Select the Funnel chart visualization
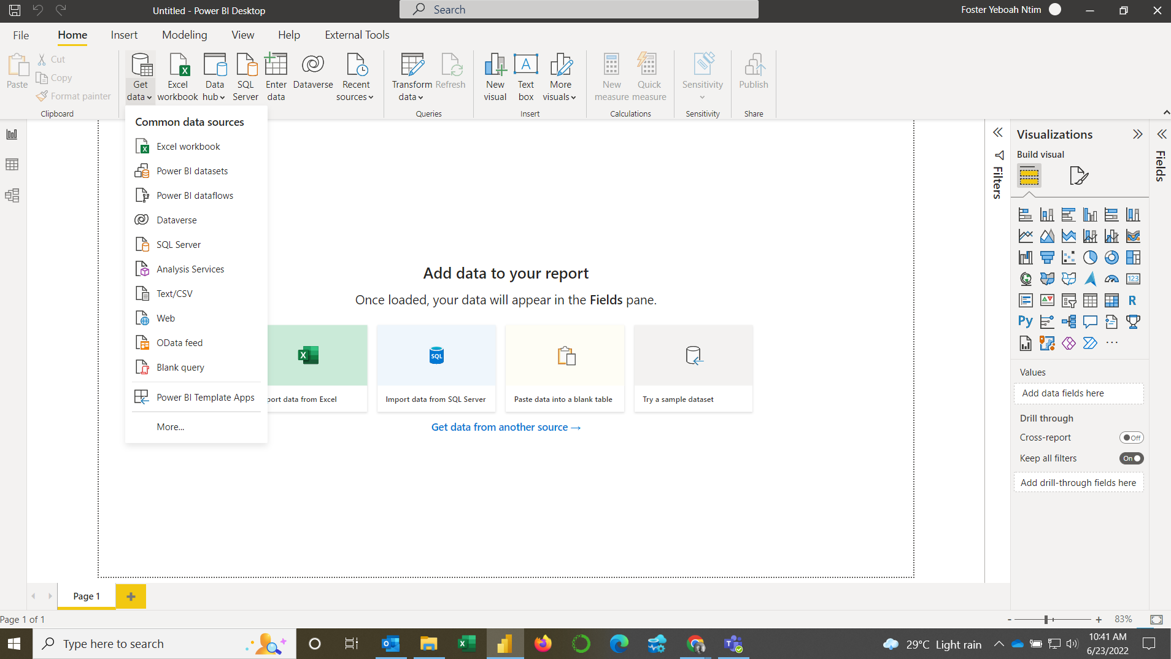1171x659 pixels. (1048, 257)
